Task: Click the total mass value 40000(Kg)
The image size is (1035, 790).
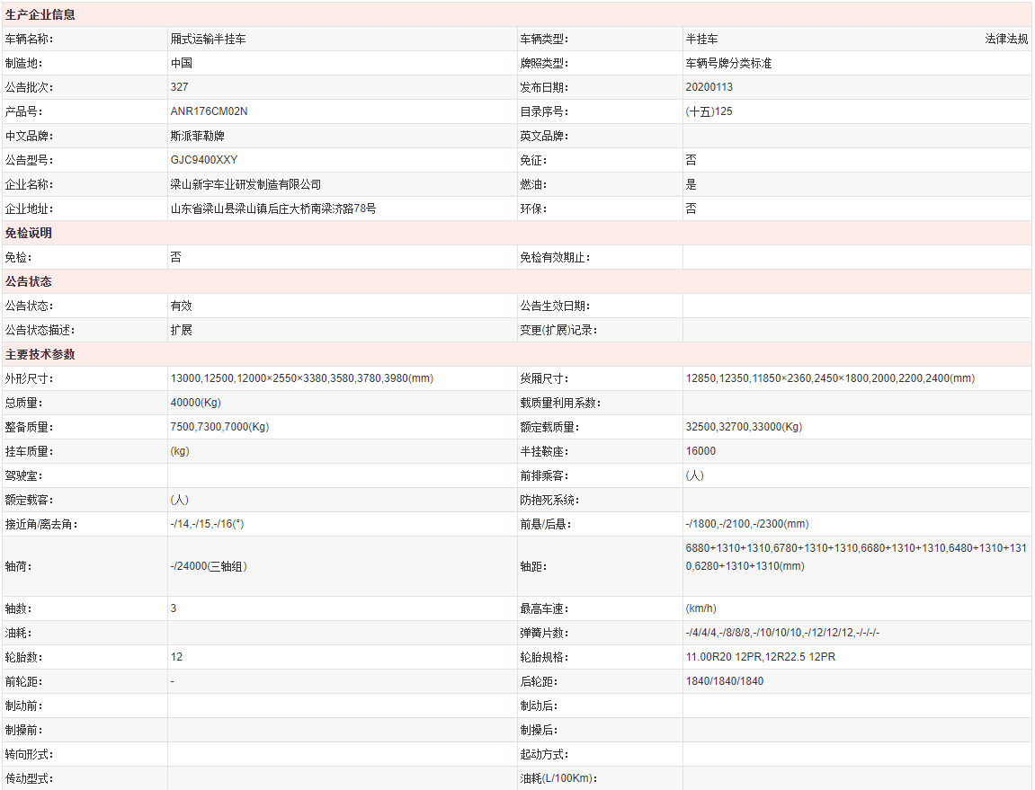Action: 195,403
